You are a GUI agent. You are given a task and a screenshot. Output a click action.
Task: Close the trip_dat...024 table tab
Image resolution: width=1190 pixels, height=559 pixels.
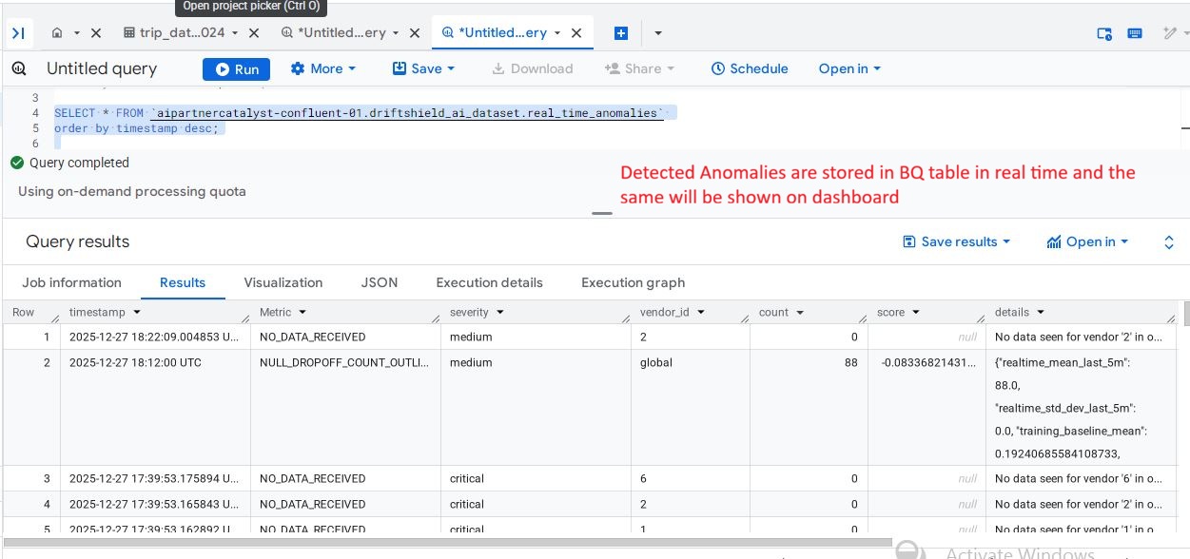coord(254,33)
